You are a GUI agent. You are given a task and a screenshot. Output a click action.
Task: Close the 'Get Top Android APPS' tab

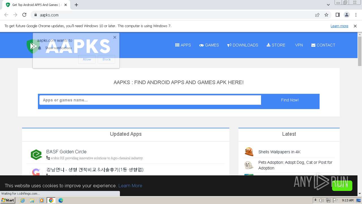click(x=66, y=5)
